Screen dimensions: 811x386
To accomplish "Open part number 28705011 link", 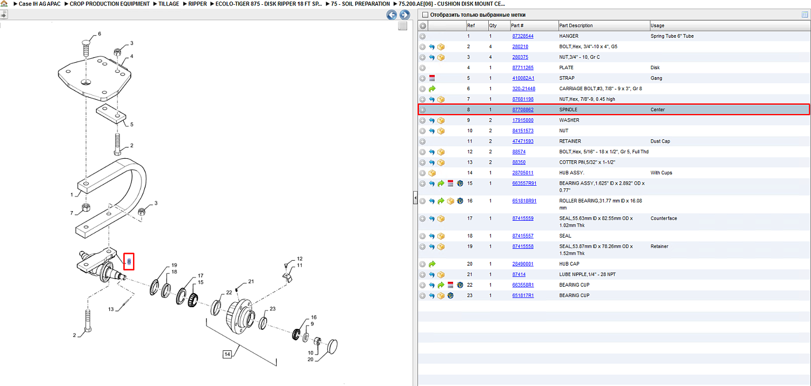I will [x=523, y=173].
